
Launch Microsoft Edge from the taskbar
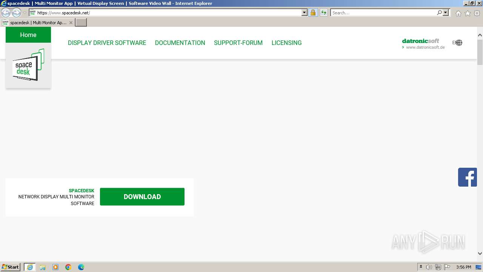click(x=81, y=267)
